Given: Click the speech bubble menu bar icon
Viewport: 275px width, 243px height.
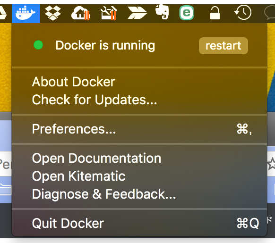Looking at the screenshot, I should point(269,13).
